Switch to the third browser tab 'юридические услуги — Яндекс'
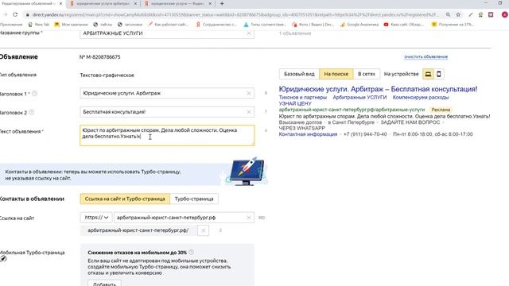The width and height of the screenshot is (509, 286). pyautogui.click(x=177, y=3)
